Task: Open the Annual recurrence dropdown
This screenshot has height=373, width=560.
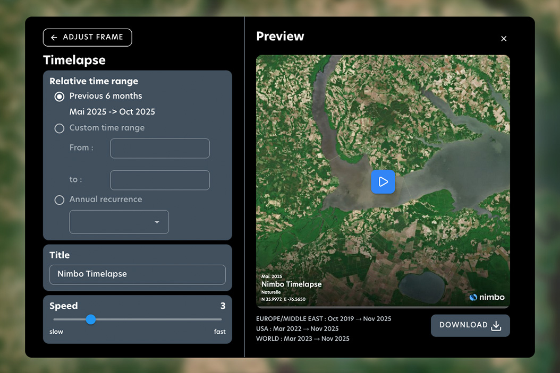Action: (118, 222)
